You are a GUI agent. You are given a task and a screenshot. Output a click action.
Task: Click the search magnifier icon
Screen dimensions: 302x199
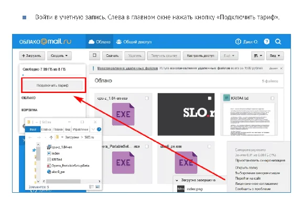pos(278,41)
